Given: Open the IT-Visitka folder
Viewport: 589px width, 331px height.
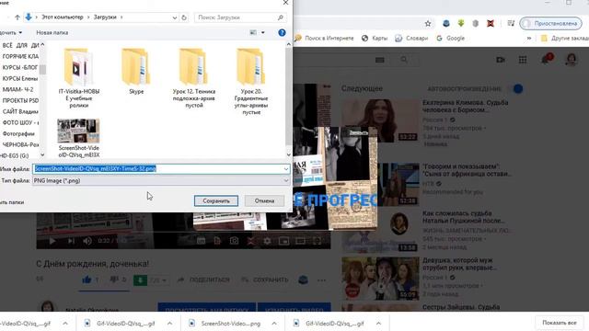Looking at the screenshot, I should (x=79, y=78).
